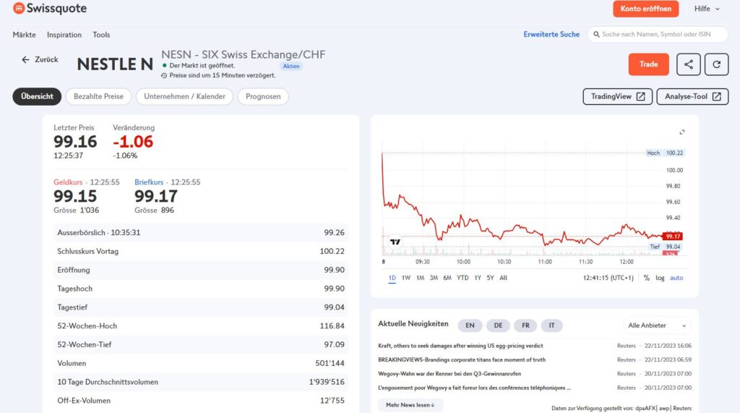This screenshot has height=413, width=740.
Task: Click the share icon button
Action: click(688, 64)
